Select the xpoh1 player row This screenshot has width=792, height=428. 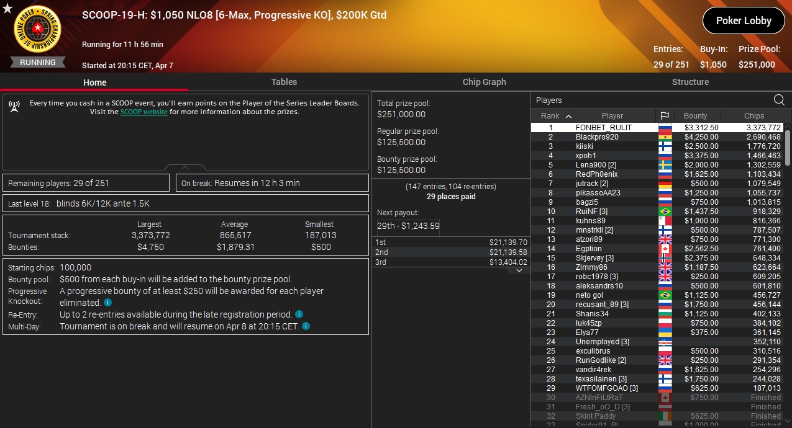657,156
